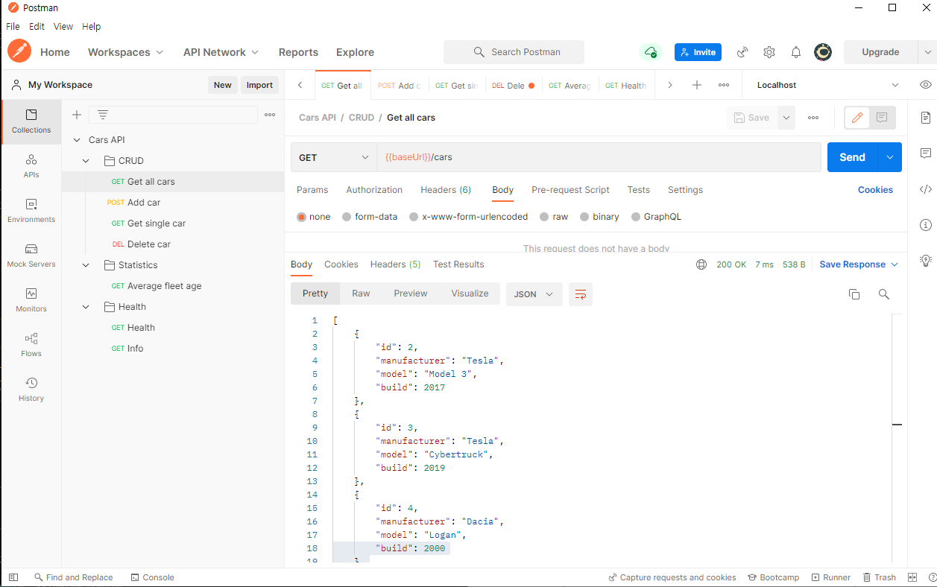Collapse the Statistics folder

pyautogui.click(x=86, y=265)
